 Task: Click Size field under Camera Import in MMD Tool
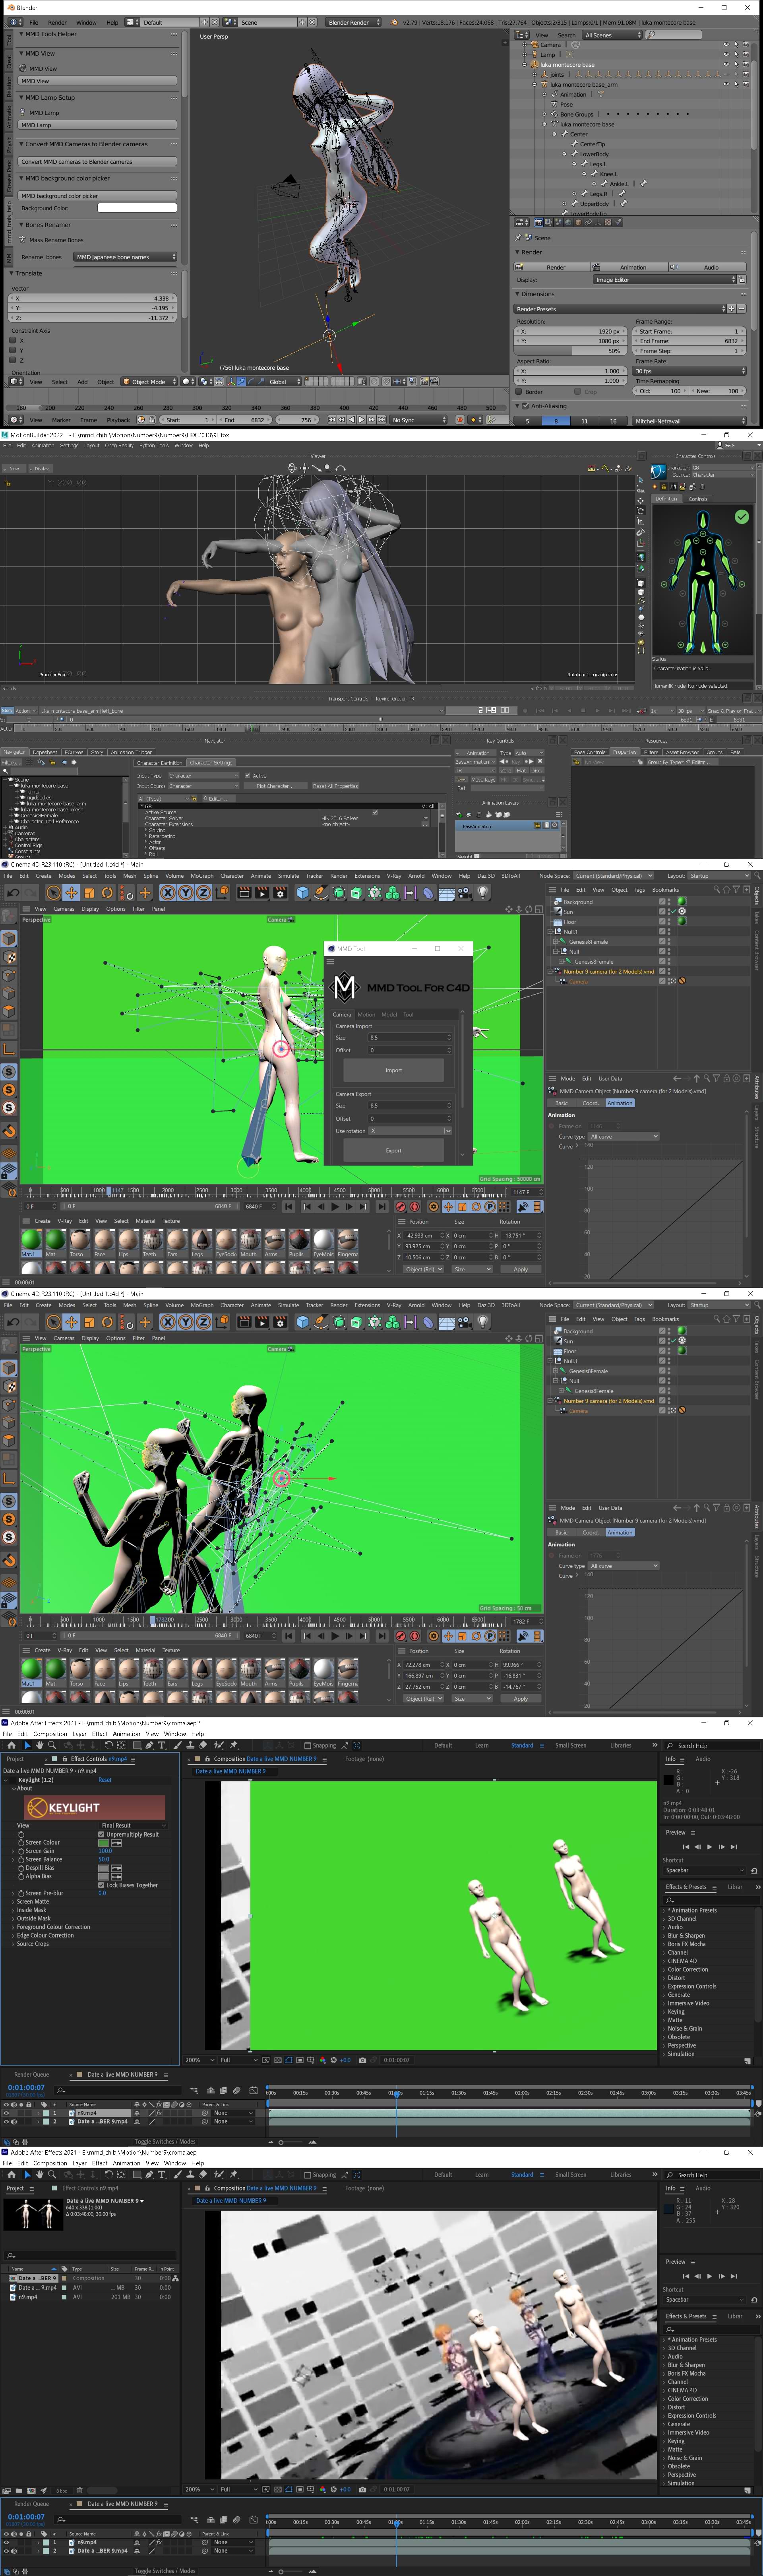pyautogui.click(x=410, y=1038)
